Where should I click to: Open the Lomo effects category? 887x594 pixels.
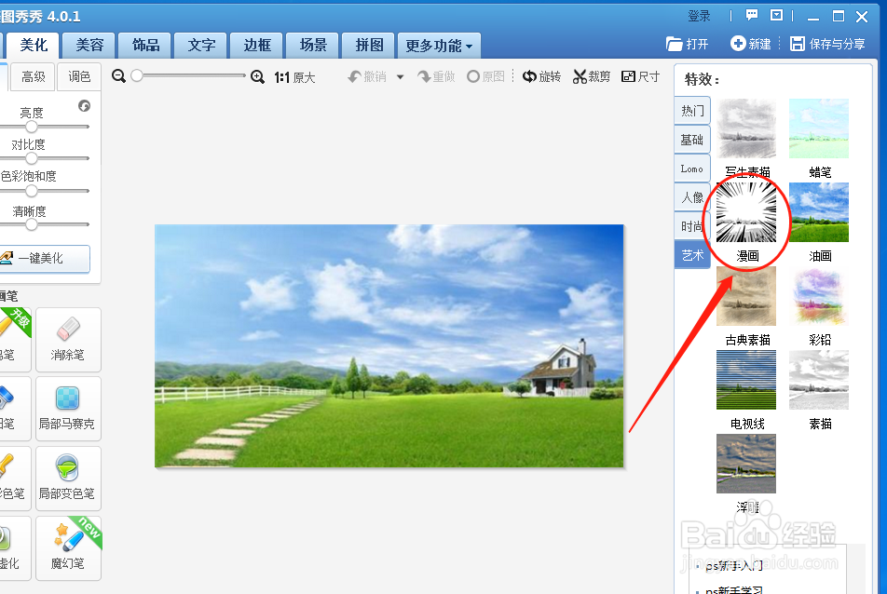[x=692, y=169]
